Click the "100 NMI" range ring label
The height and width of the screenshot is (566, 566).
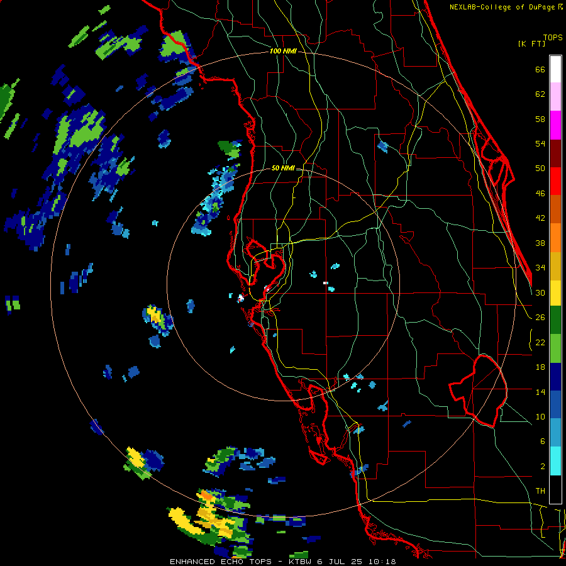point(283,52)
